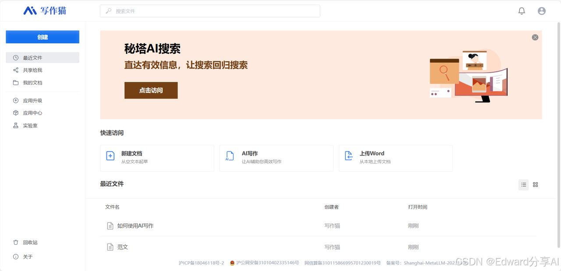Click the 创建 button
This screenshot has height=271, width=561.
coord(43,37)
